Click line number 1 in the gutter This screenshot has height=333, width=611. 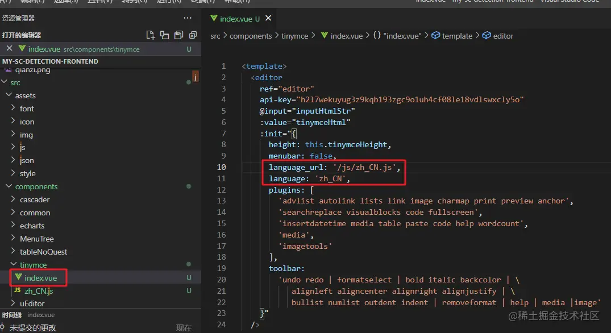coord(224,66)
